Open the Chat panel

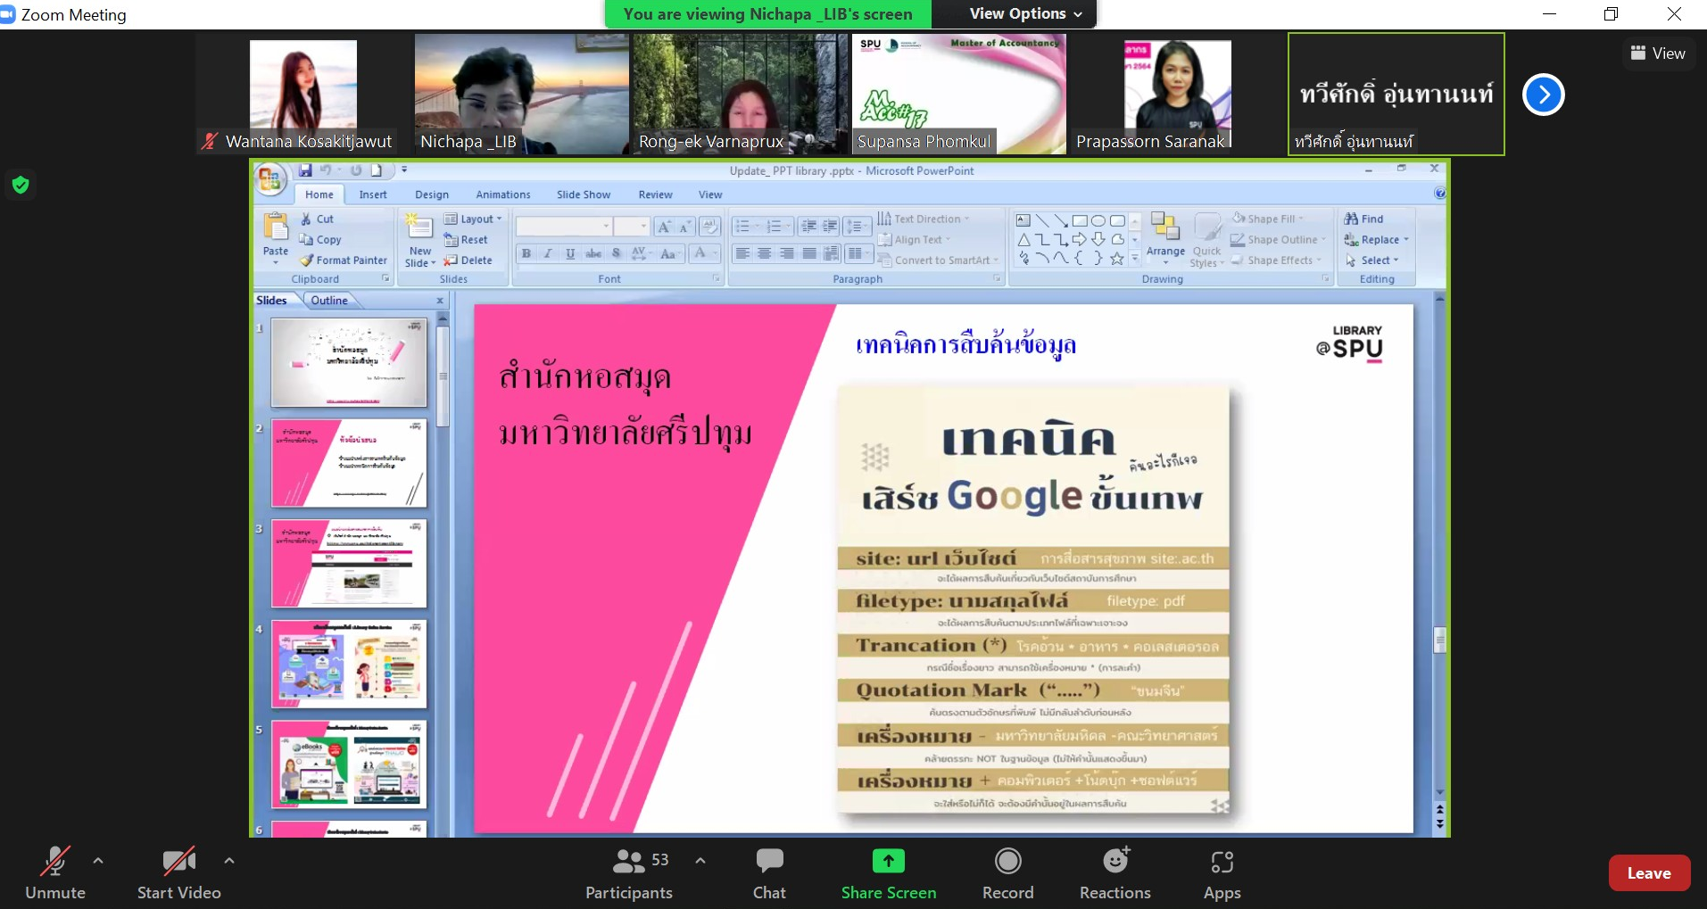tap(769, 873)
